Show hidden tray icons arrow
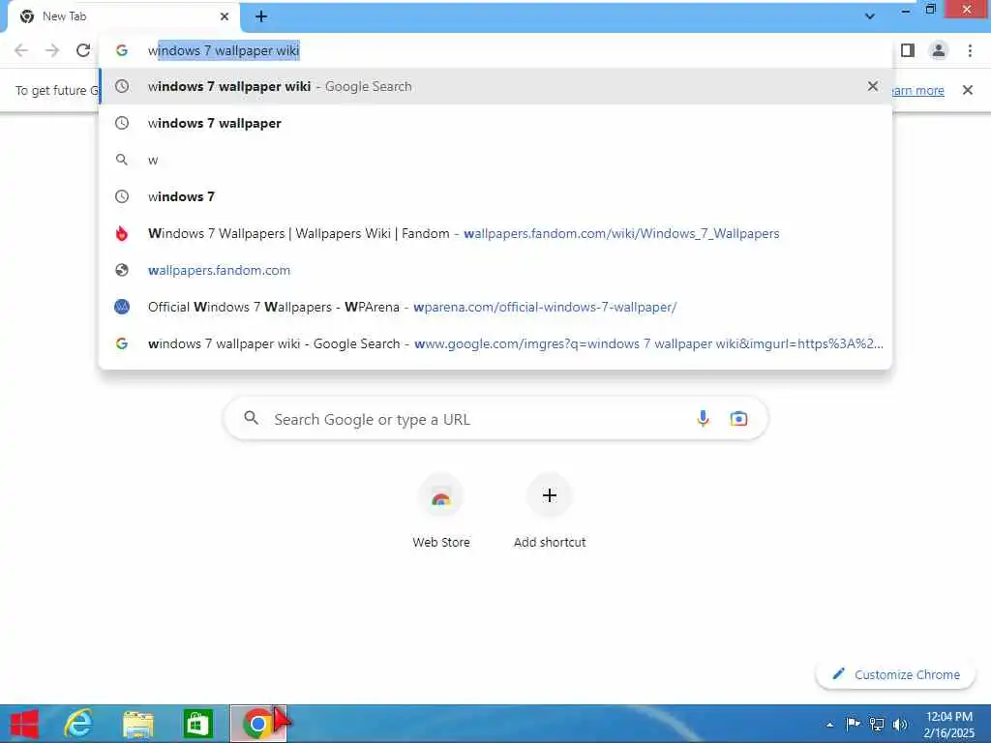 click(829, 725)
